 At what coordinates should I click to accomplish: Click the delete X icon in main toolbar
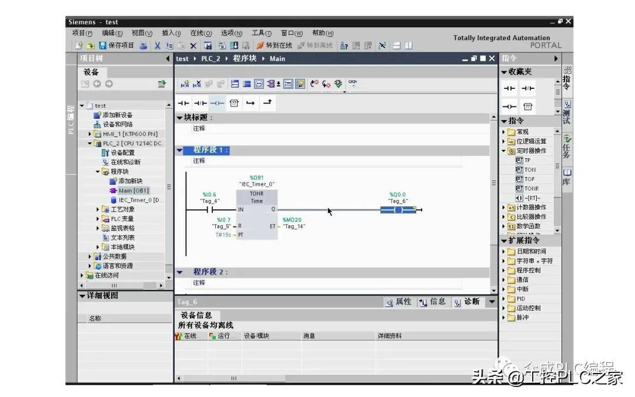click(193, 46)
